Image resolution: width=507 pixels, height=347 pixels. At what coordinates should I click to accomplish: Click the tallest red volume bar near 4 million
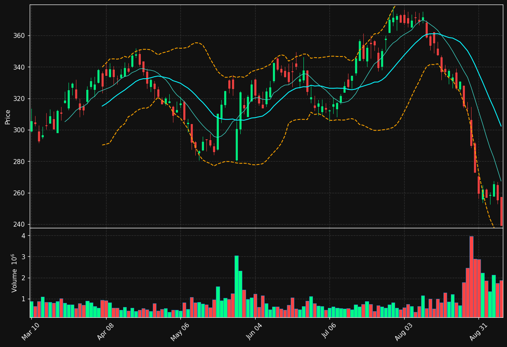[x=471, y=277]
